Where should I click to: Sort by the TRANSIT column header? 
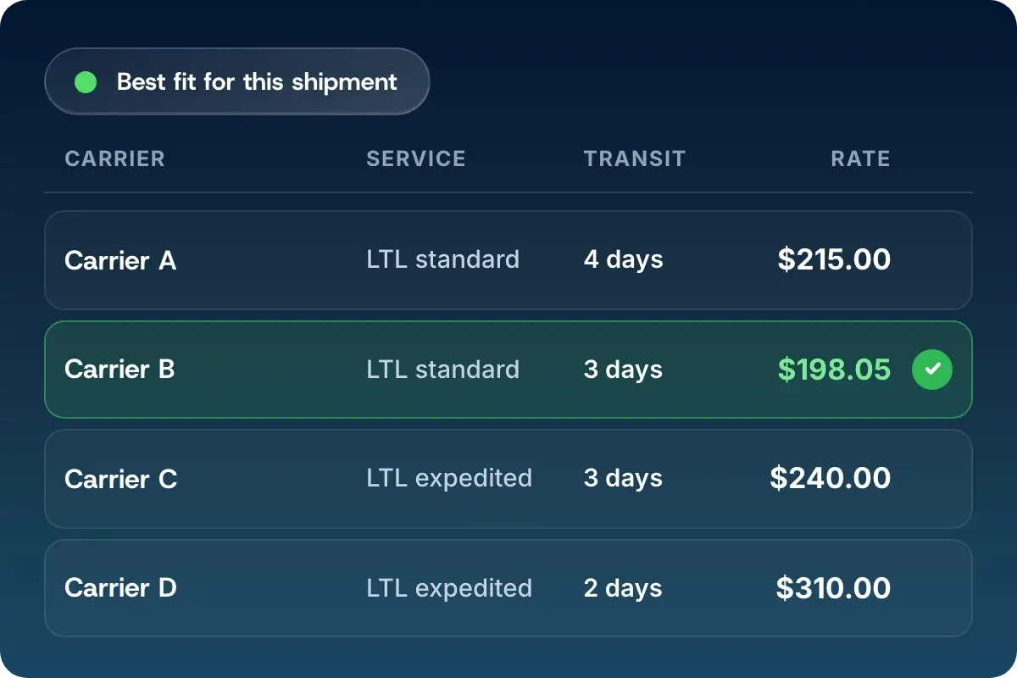(635, 158)
